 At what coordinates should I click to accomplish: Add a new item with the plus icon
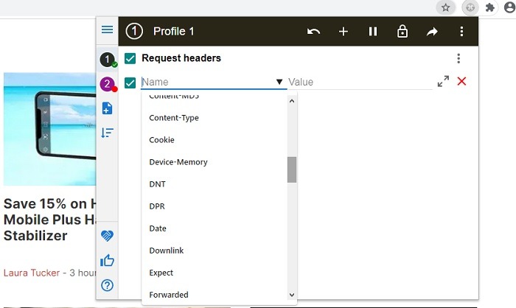[x=344, y=32]
